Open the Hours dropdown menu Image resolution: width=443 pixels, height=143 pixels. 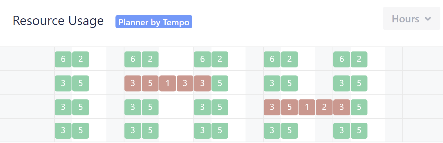click(411, 19)
